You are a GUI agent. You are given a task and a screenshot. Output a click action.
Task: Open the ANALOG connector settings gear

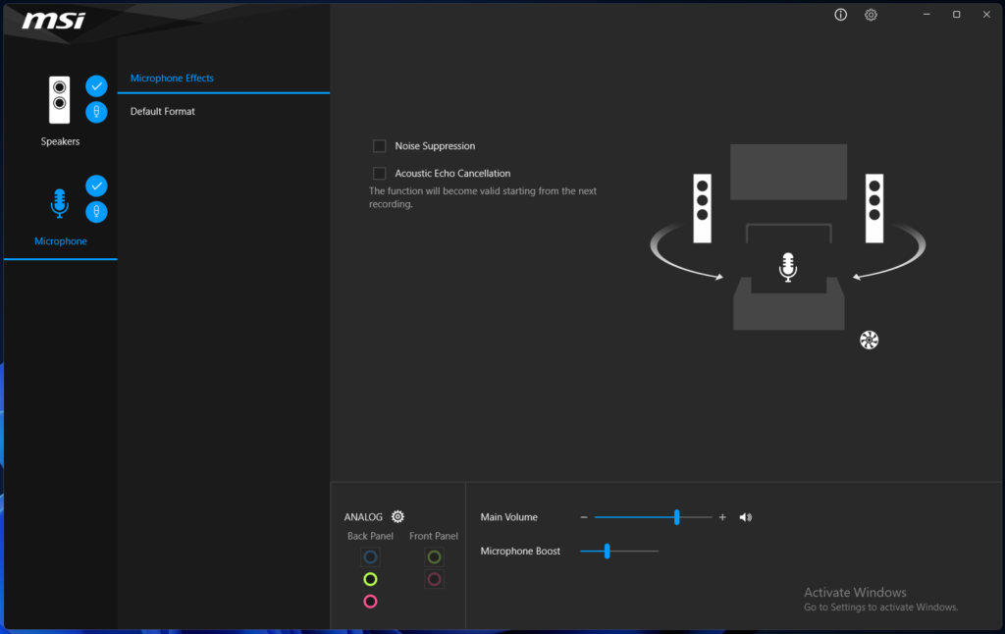tap(397, 517)
